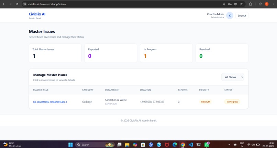Click the Garbage category cell

[x=87, y=102]
